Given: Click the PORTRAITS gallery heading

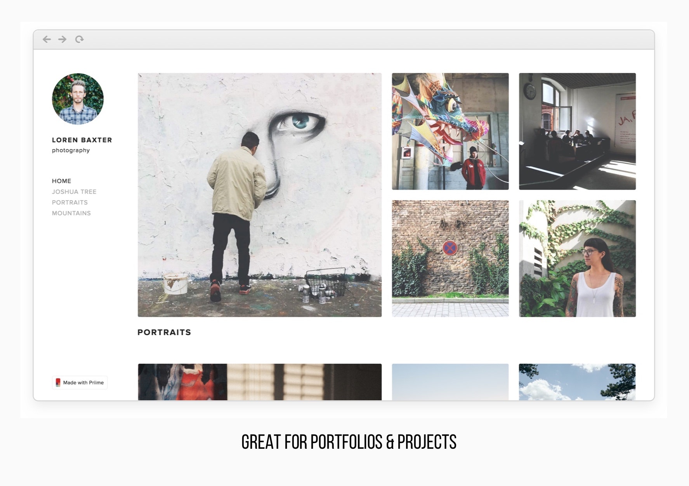Looking at the screenshot, I should pos(164,332).
